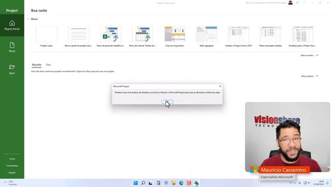Click the user account avatar in title bar
The width and height of the screenshot is (332, 187).
[x=290, y=3]
